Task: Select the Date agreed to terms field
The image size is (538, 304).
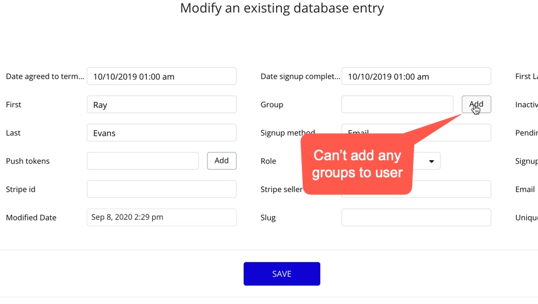Action: [162, 76]
